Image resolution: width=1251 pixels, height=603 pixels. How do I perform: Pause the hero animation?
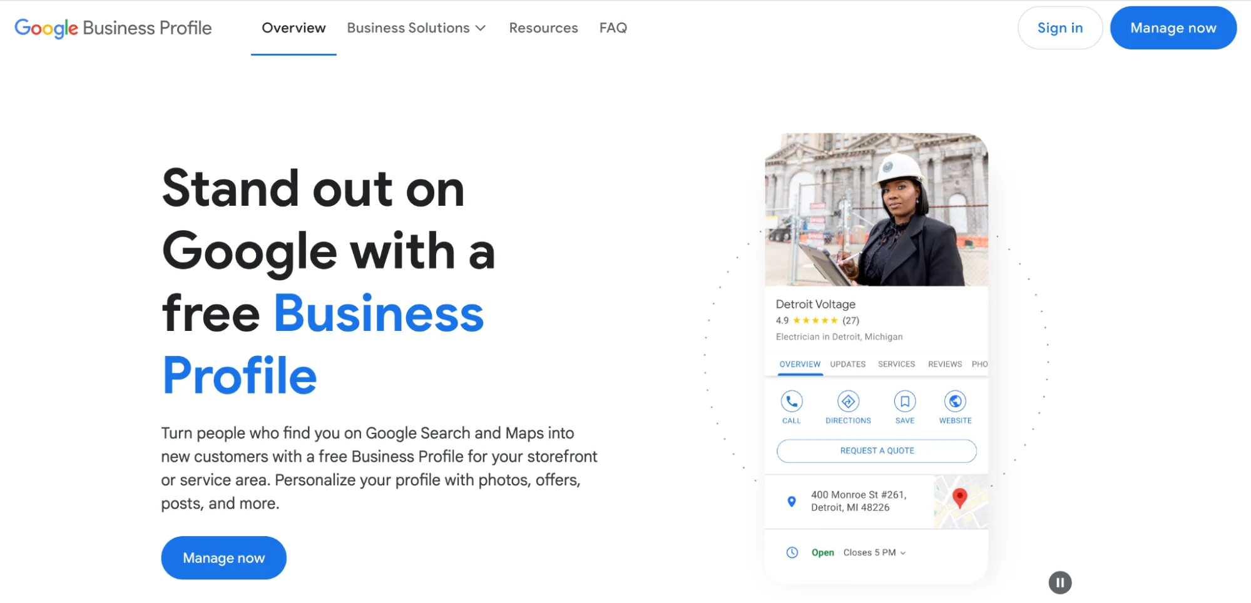coord(1060,582)
